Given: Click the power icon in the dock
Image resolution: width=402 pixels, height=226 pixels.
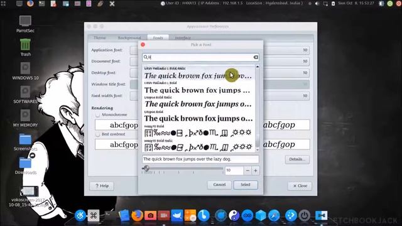Looking at the screenshot, I should pyautogui.click(x=304, y=215).
